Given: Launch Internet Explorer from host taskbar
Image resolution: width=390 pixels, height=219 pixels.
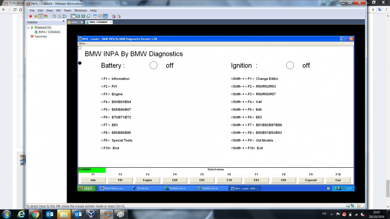Looking at the screenshot, I should [x=21, y=214].
